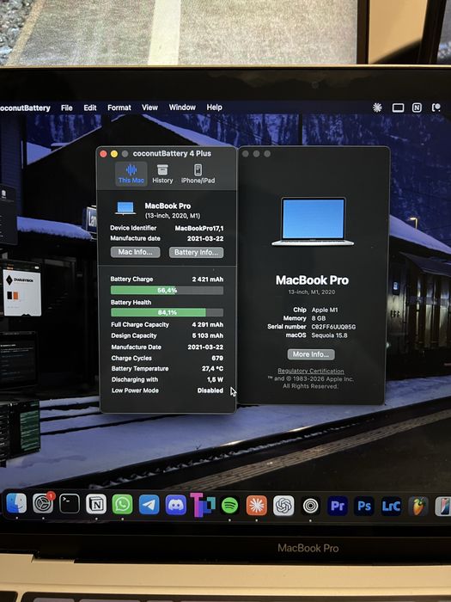Close the coconutBattery 4 Plus window
This screenshot has height=602, width=451.
pos(103,154)
